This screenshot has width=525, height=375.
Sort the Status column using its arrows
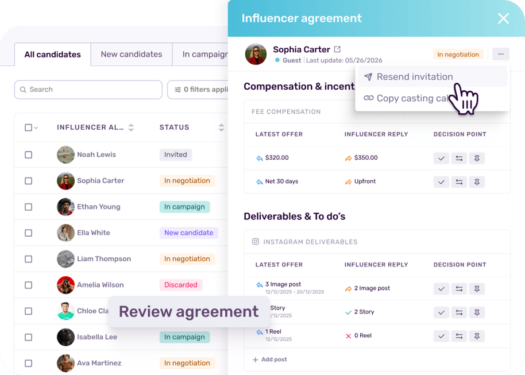click(221, 127)
